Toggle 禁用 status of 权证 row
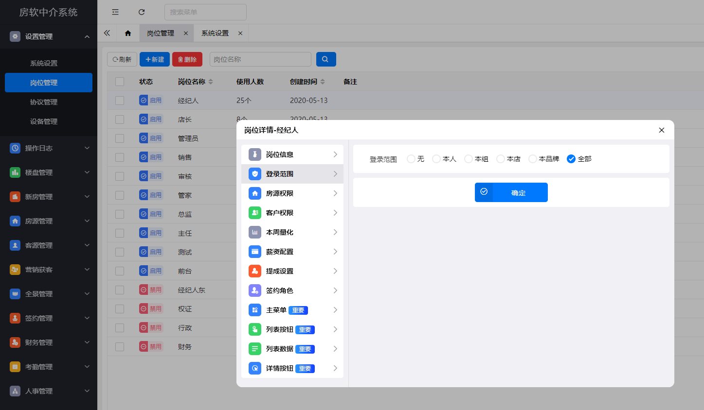The height and width of the screenshot is (410, 704). [151, 309]
